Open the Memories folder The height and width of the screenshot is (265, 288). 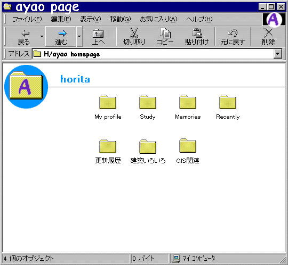188,102
